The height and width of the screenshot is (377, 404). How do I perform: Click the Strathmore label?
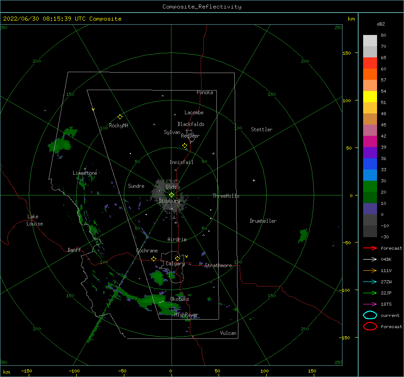[x=218, y=265]
